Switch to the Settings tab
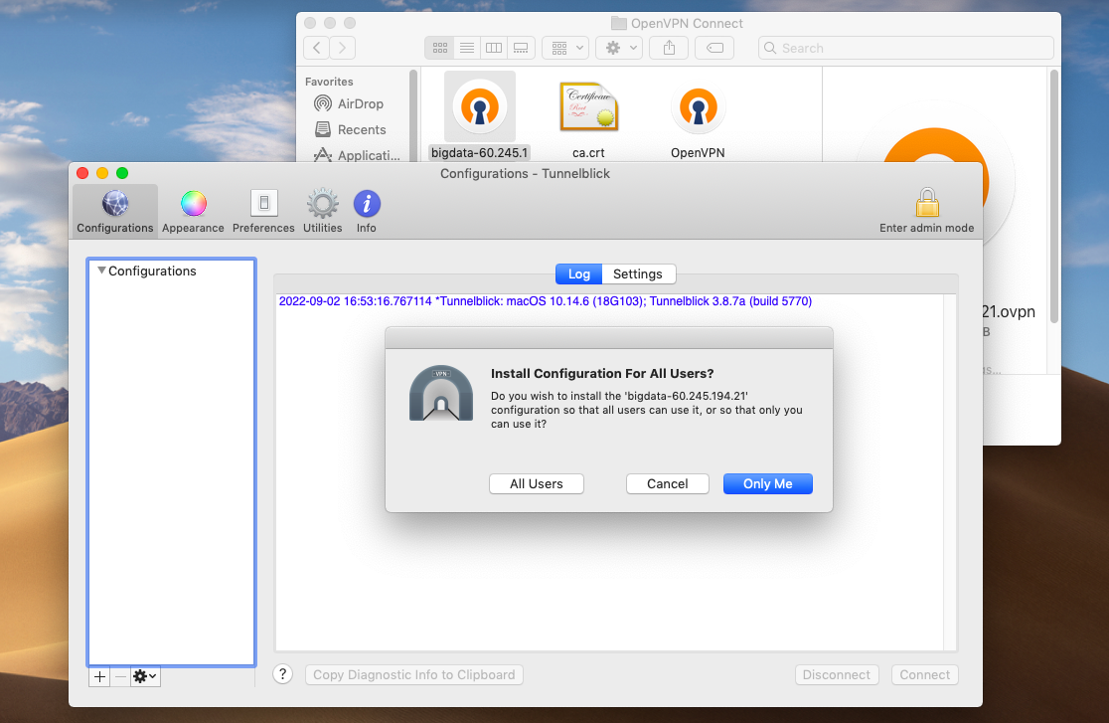1109x723 pixels. (x=638, y=274)
